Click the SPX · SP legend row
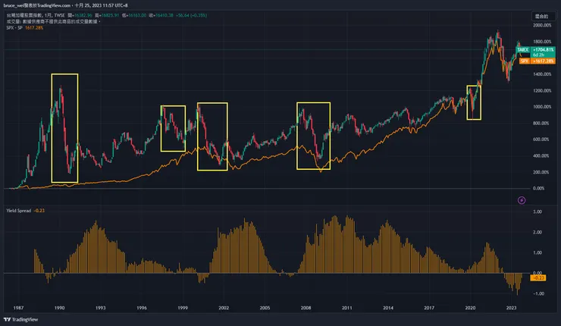 25,28
